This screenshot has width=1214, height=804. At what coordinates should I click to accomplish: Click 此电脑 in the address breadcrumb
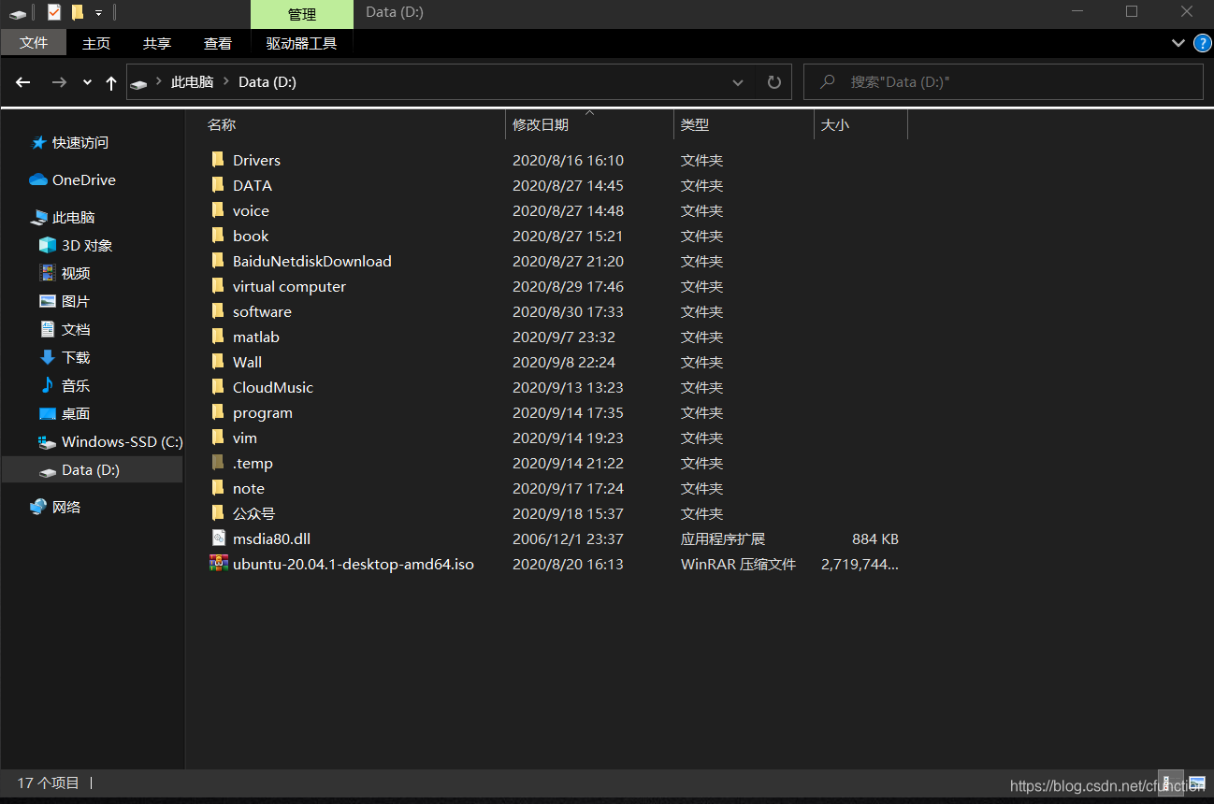192,82
